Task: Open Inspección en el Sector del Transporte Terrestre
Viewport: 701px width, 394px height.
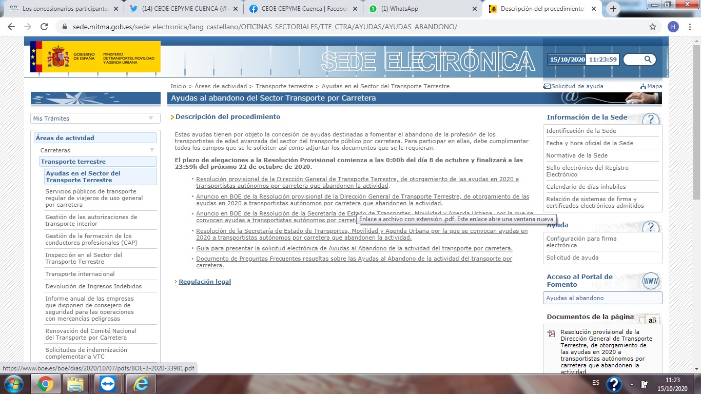Action: point(84,259)
